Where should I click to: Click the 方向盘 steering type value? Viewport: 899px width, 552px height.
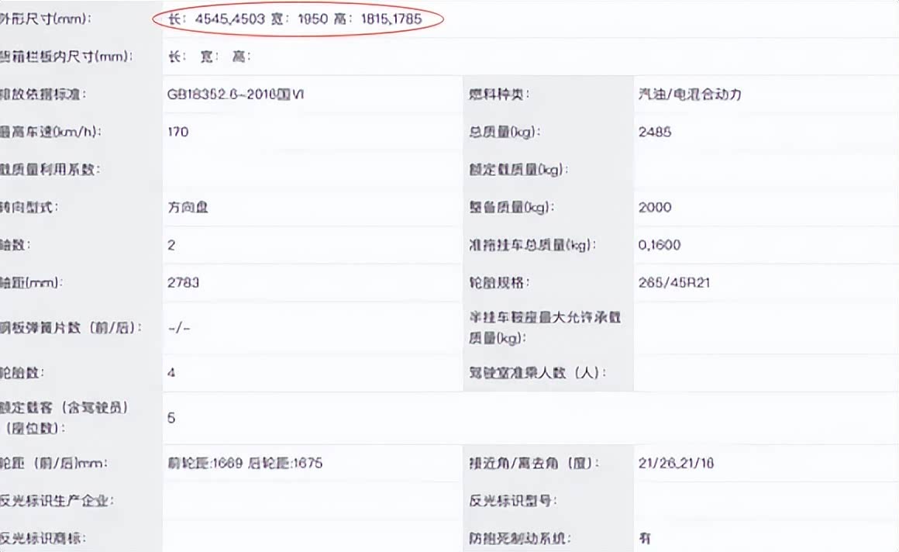188,207
